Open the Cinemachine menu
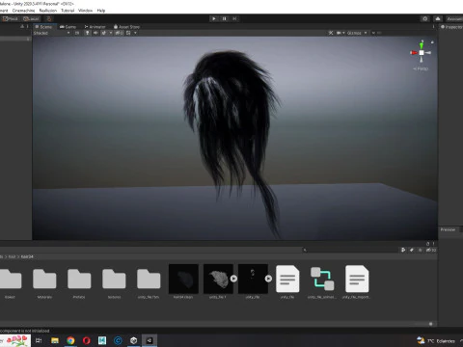 [23, 11]
